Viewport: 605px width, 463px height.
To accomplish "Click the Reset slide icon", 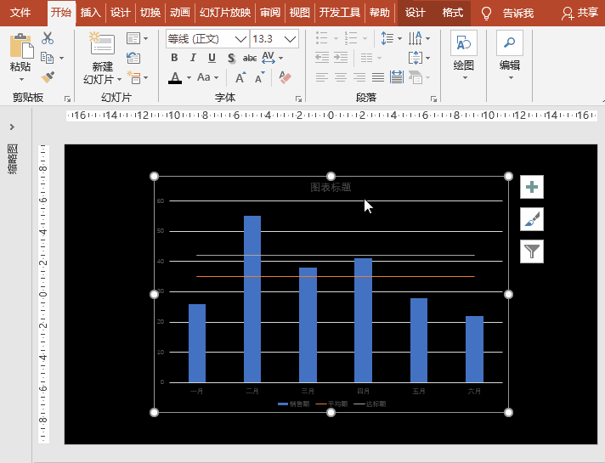I will coord(133,58).
